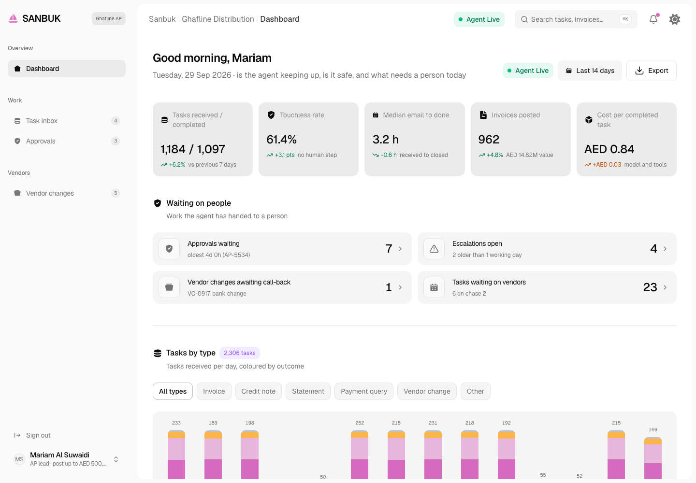
Task: Select Dashboard in the sidebar
Action: 67,69
